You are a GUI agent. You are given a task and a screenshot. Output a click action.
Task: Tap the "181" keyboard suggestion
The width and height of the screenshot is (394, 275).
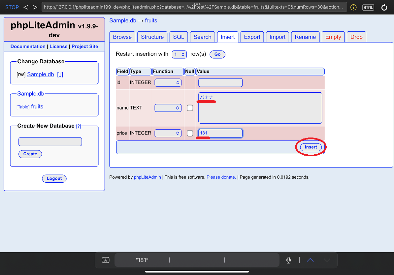coord(142,260)
